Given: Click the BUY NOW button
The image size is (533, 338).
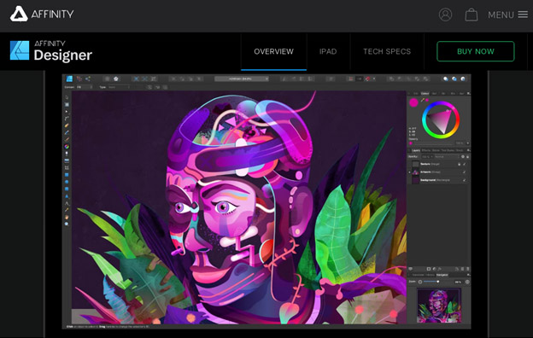Looking at the screenshot, I should tap(476, 51).
